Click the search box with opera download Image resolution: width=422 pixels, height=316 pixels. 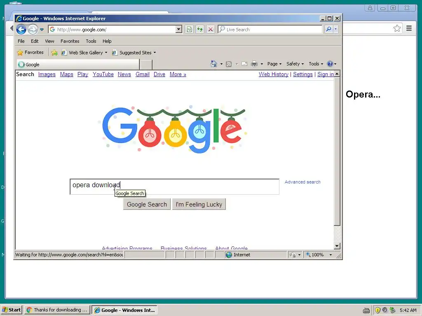[x=174, y=186]
